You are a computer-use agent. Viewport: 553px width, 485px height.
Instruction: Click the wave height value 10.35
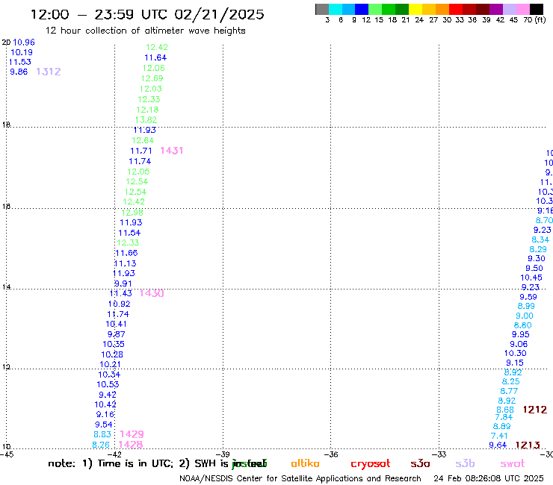point(114,345)
